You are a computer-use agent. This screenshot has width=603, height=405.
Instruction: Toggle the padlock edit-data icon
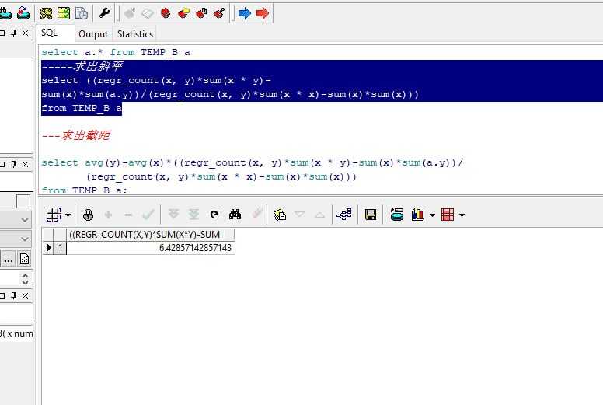click(x=88, y=215)
